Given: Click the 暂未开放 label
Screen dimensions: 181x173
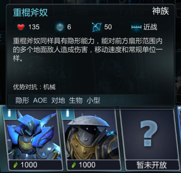Looking at the screenshot, I should coord(152,165).
